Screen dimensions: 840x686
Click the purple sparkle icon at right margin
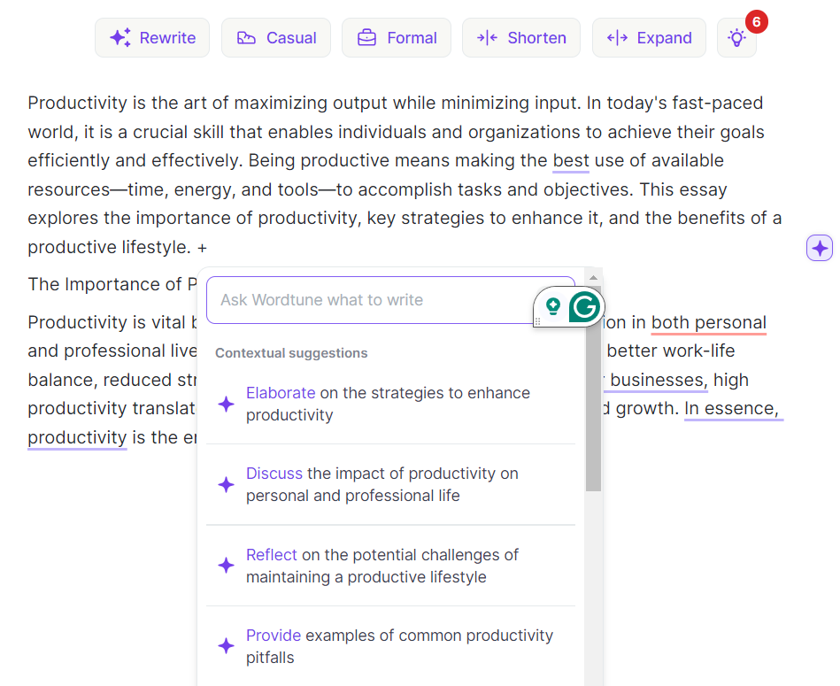820,248
